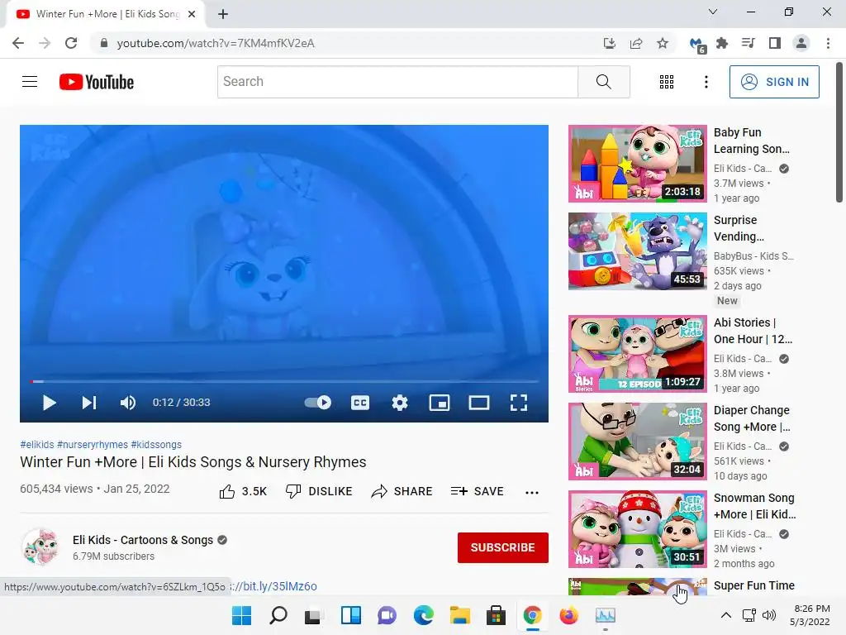
Task: Skip to next video in player
Action: pyautogui.click(x=89, y=403)
